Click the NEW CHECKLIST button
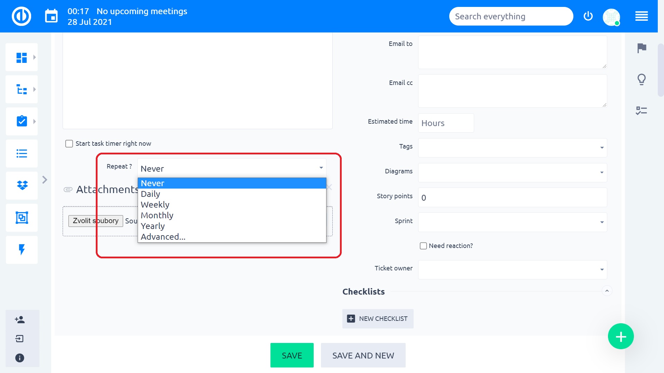 pyautogui.click(x=378, y=319)
